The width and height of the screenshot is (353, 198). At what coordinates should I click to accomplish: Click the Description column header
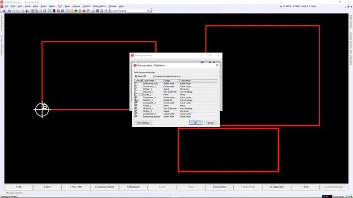pos(199,81)
